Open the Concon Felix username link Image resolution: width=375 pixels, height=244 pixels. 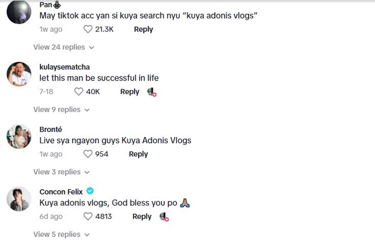[61, 191]
